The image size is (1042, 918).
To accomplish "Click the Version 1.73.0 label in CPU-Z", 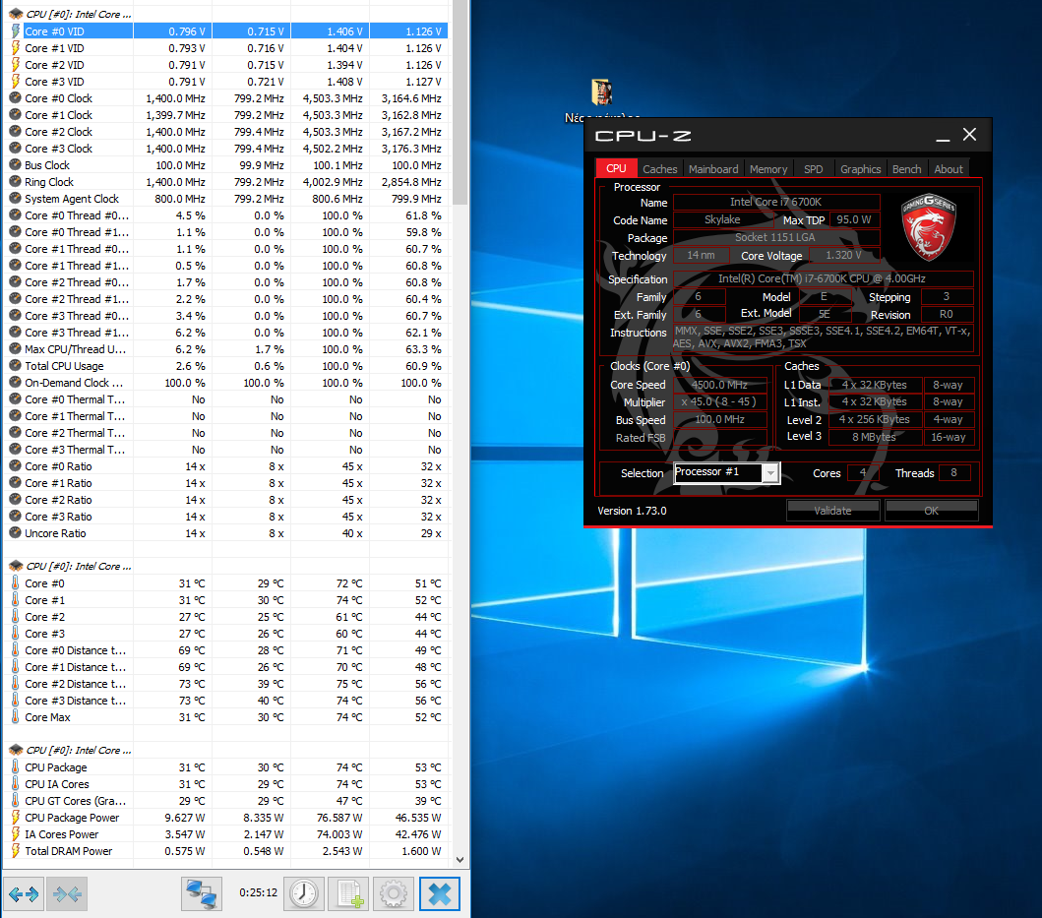I will [632, 511].
